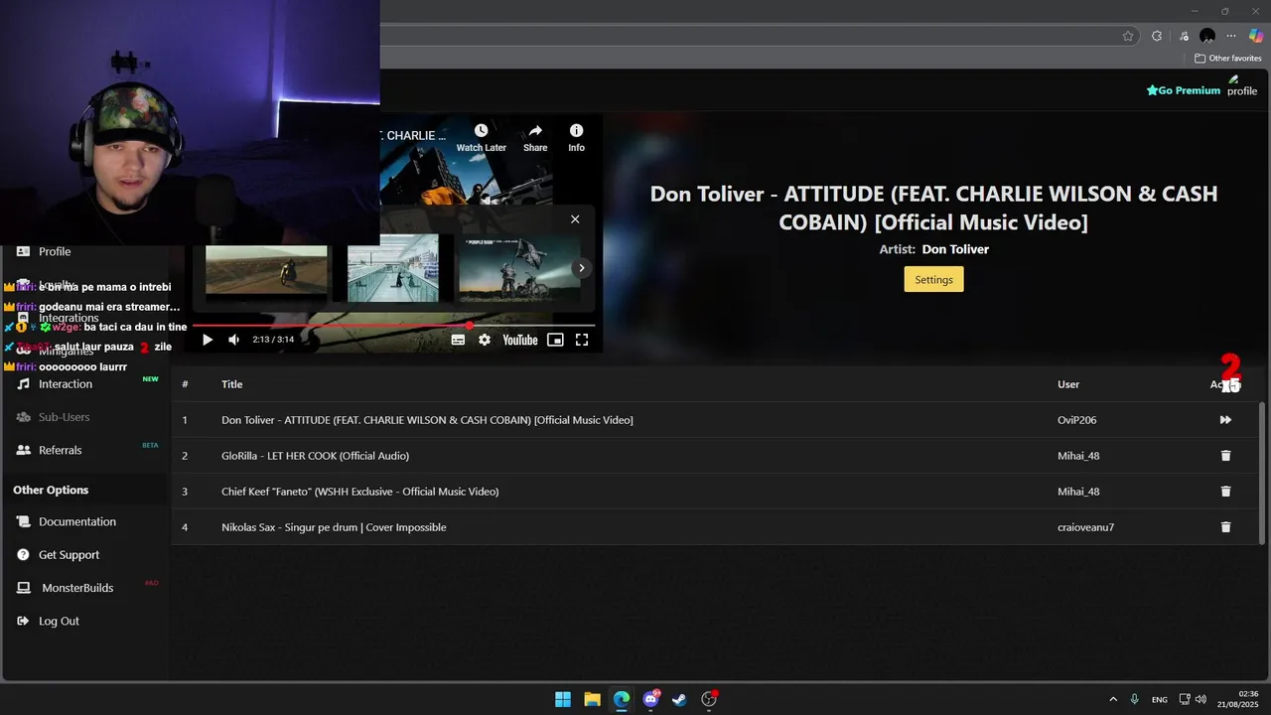
Task: Switch ENG input language
Action: [1160, 700]
